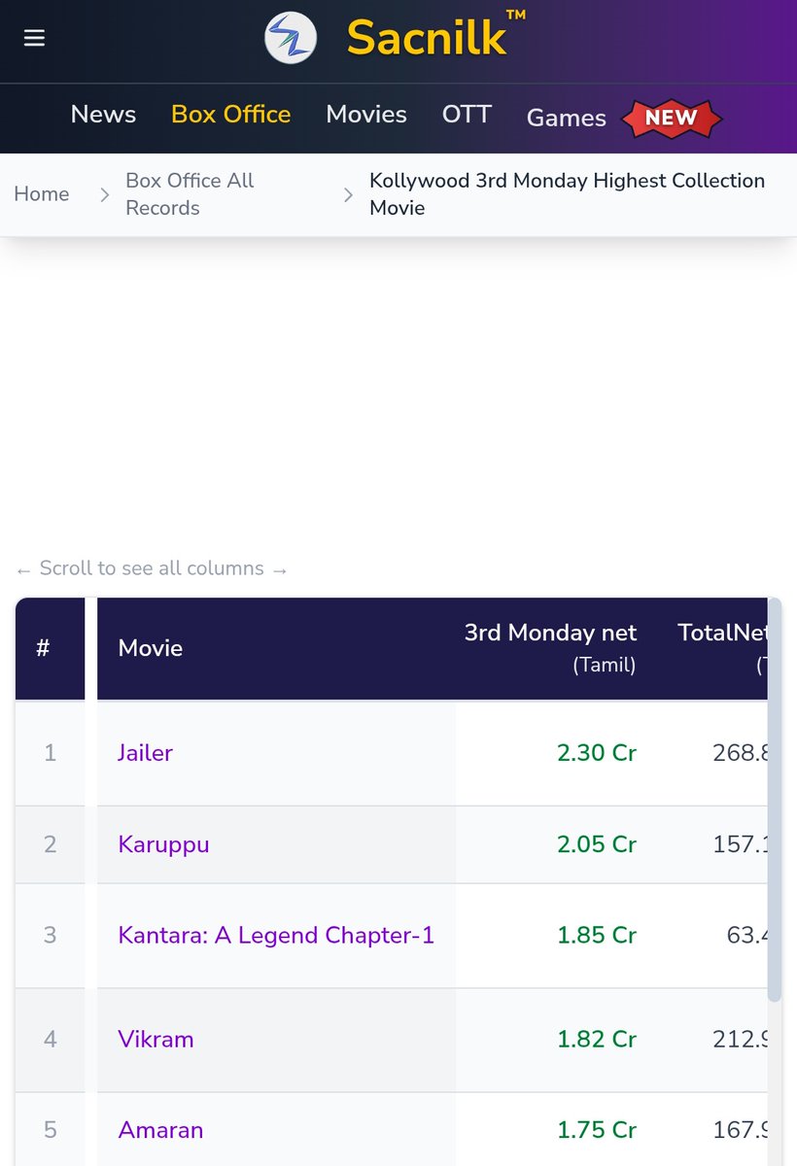Open the OTT tab
This screenshot has height=1166, width=797.
click(467, 115)
